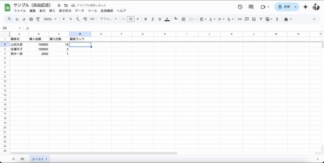This screenshot has height=163, width=324.
Task: Open the functions sigma menu
Action: (277, 19)
